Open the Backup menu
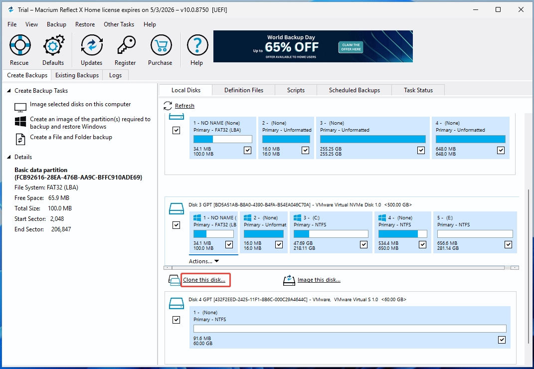The image size is (534, 369). [56, 24]
